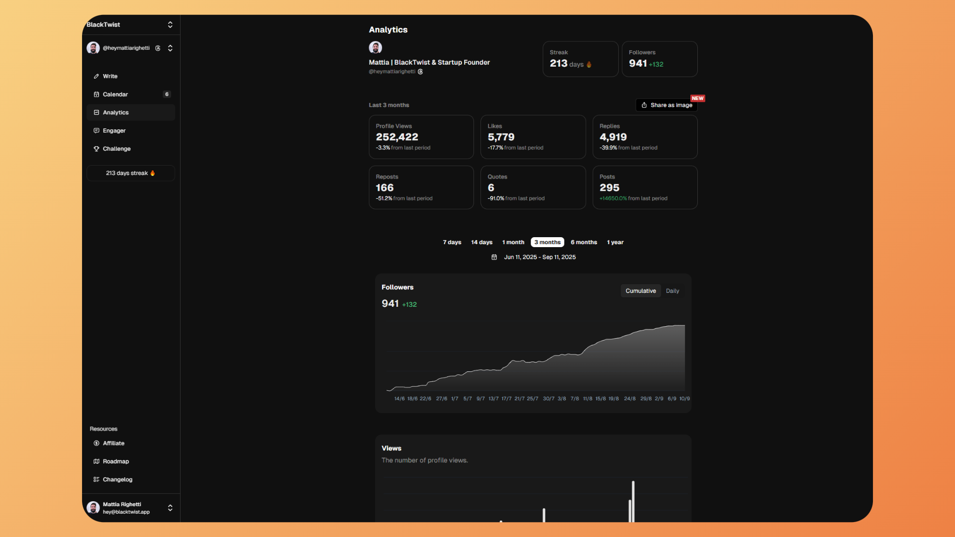955x537 pixels.
Task: Select the 3 months period tab
Action: (x=548, y=243)
